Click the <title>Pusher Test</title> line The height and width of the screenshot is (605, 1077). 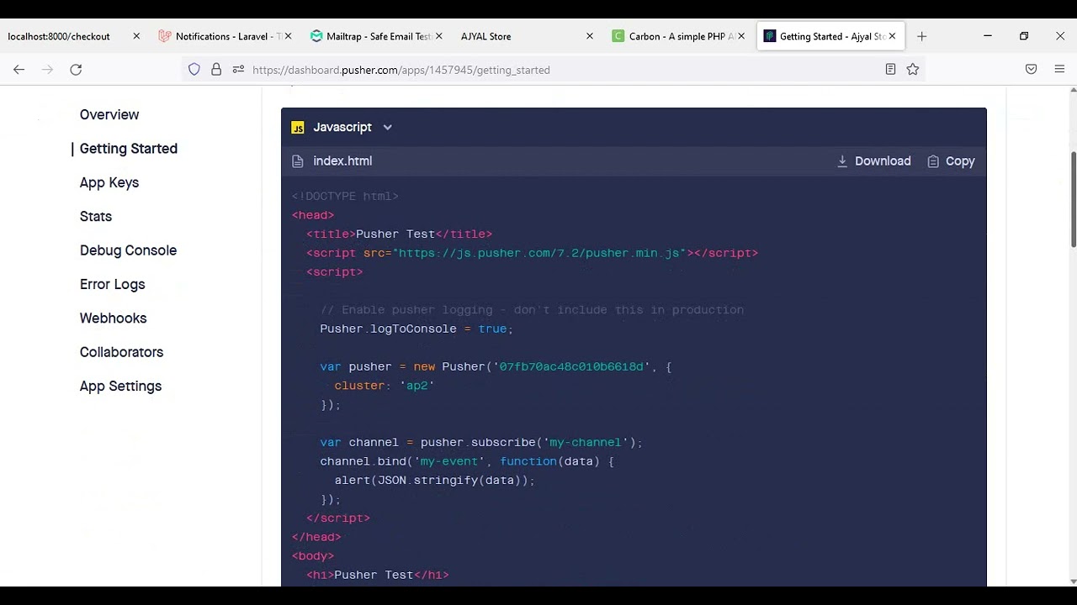(x=399, y=234)
